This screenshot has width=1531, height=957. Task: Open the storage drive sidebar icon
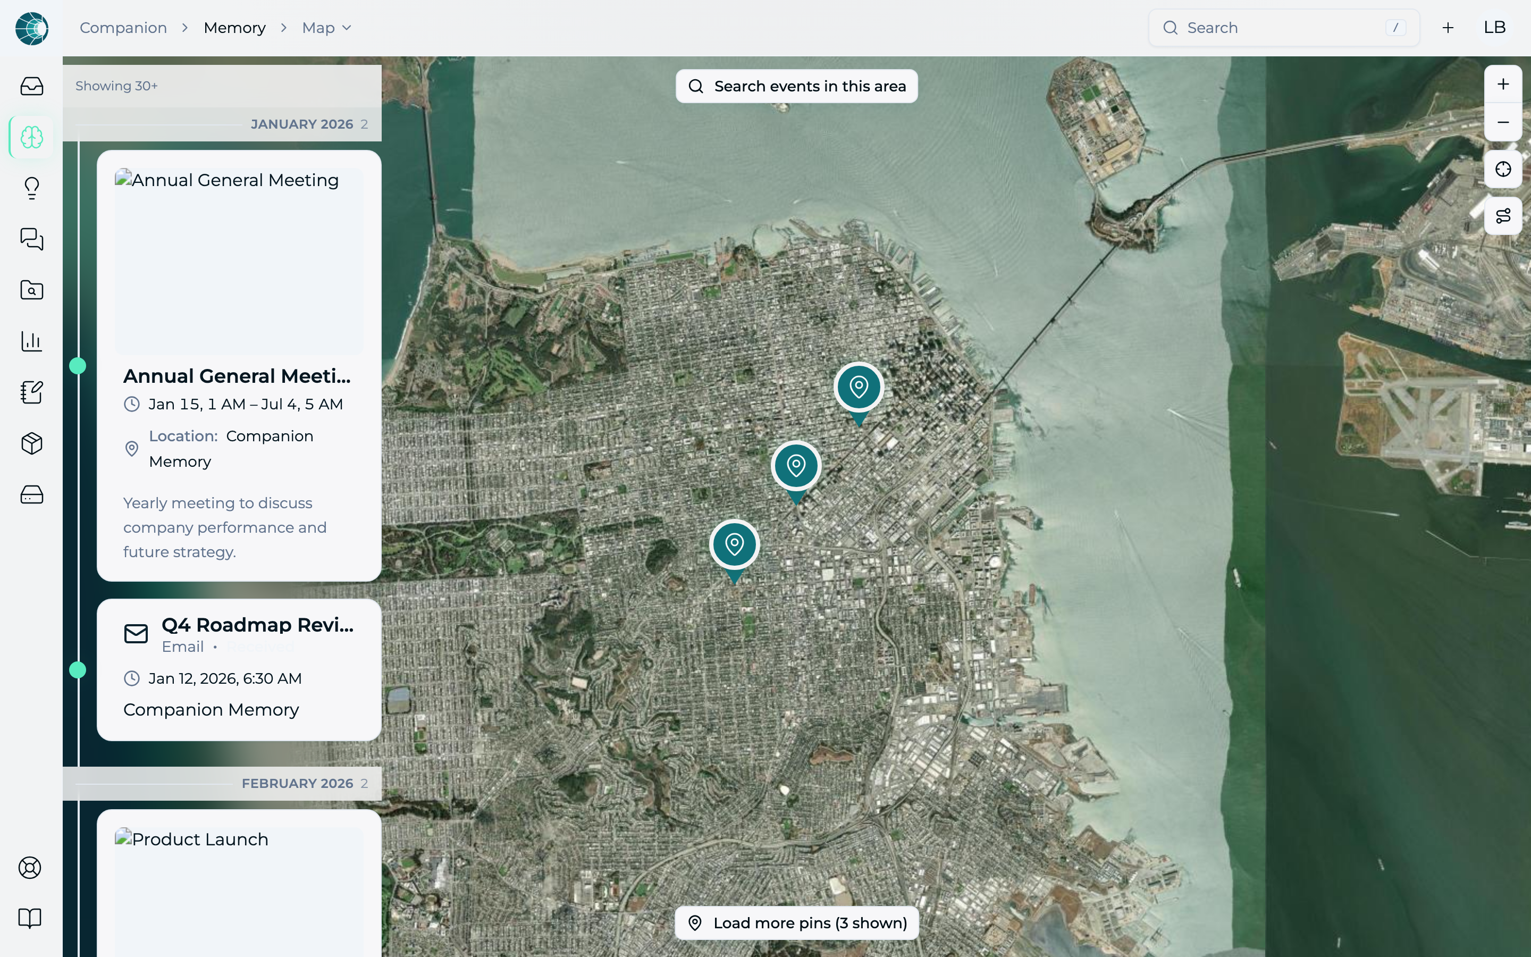click(32, 494)
